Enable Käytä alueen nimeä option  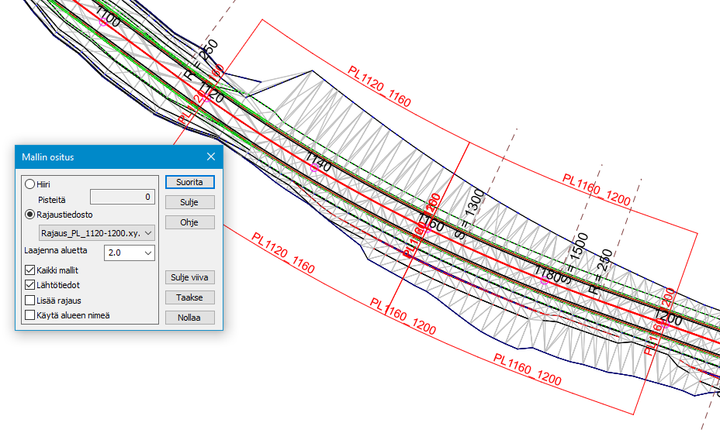pos(30,314)
